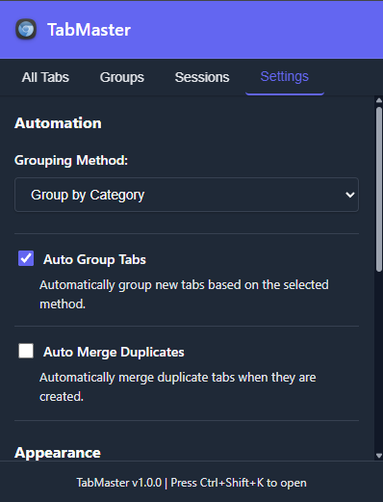Click the TabMaster logo icon
383x502 pixels.
point(26,30)
